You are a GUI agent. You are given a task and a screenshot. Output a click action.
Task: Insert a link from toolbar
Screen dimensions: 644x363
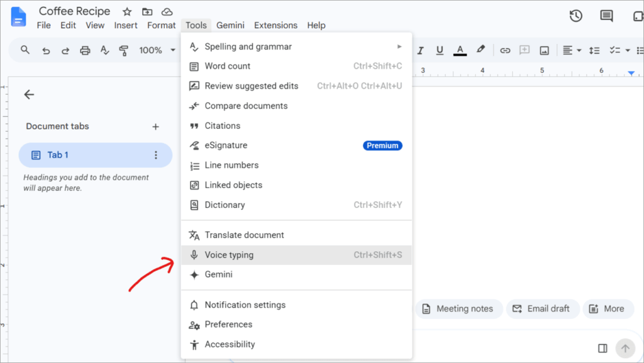(505, 50)
